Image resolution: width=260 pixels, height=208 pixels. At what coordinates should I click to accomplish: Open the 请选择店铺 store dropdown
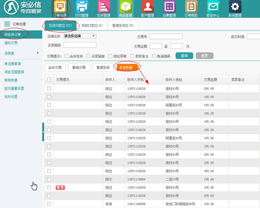(x=80, y=36)
